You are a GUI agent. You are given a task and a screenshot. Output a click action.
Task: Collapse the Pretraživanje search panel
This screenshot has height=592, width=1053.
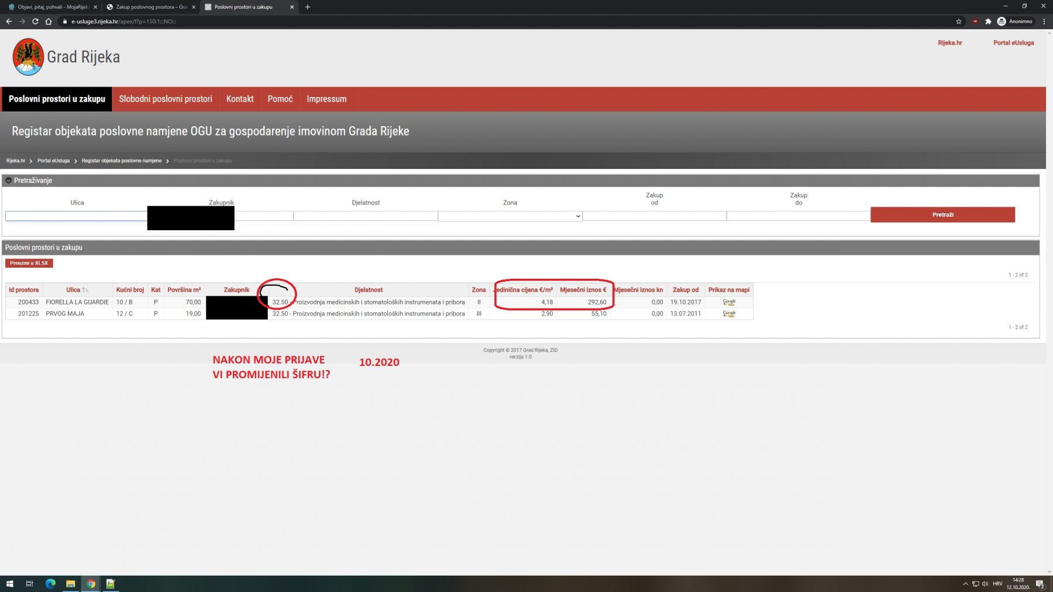tap(8, 181)
